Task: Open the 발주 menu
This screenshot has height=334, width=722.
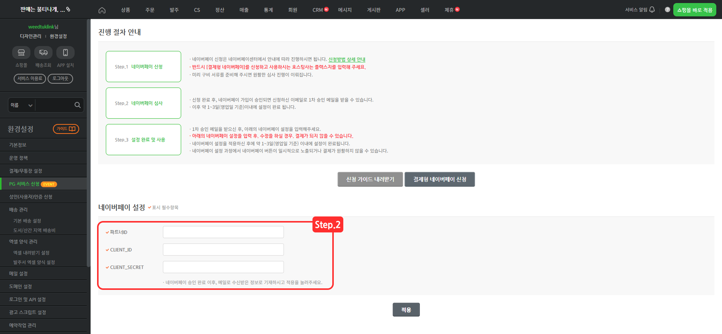Action: 174,10
